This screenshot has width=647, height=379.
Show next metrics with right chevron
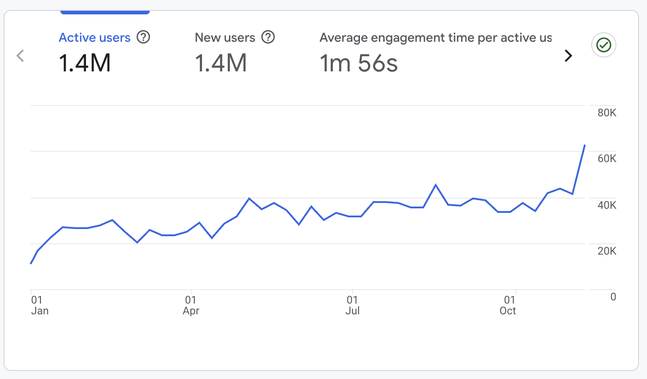568,56
